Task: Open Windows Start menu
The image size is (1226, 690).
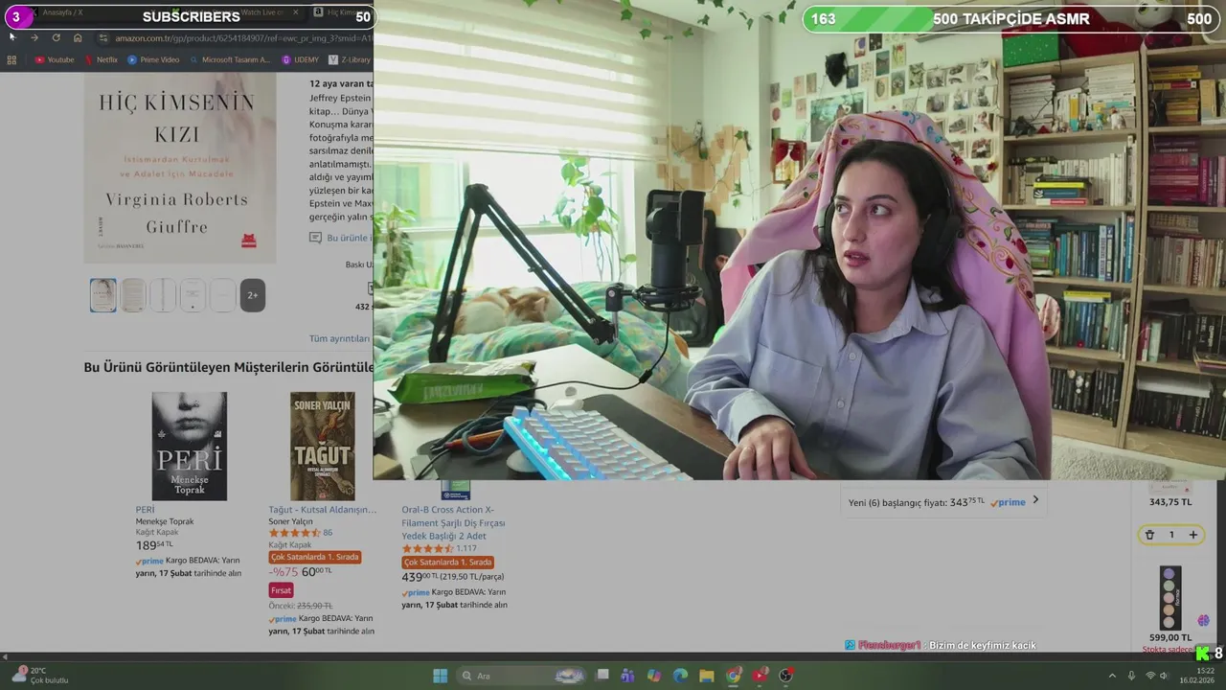Action: [x=440, y=676]
